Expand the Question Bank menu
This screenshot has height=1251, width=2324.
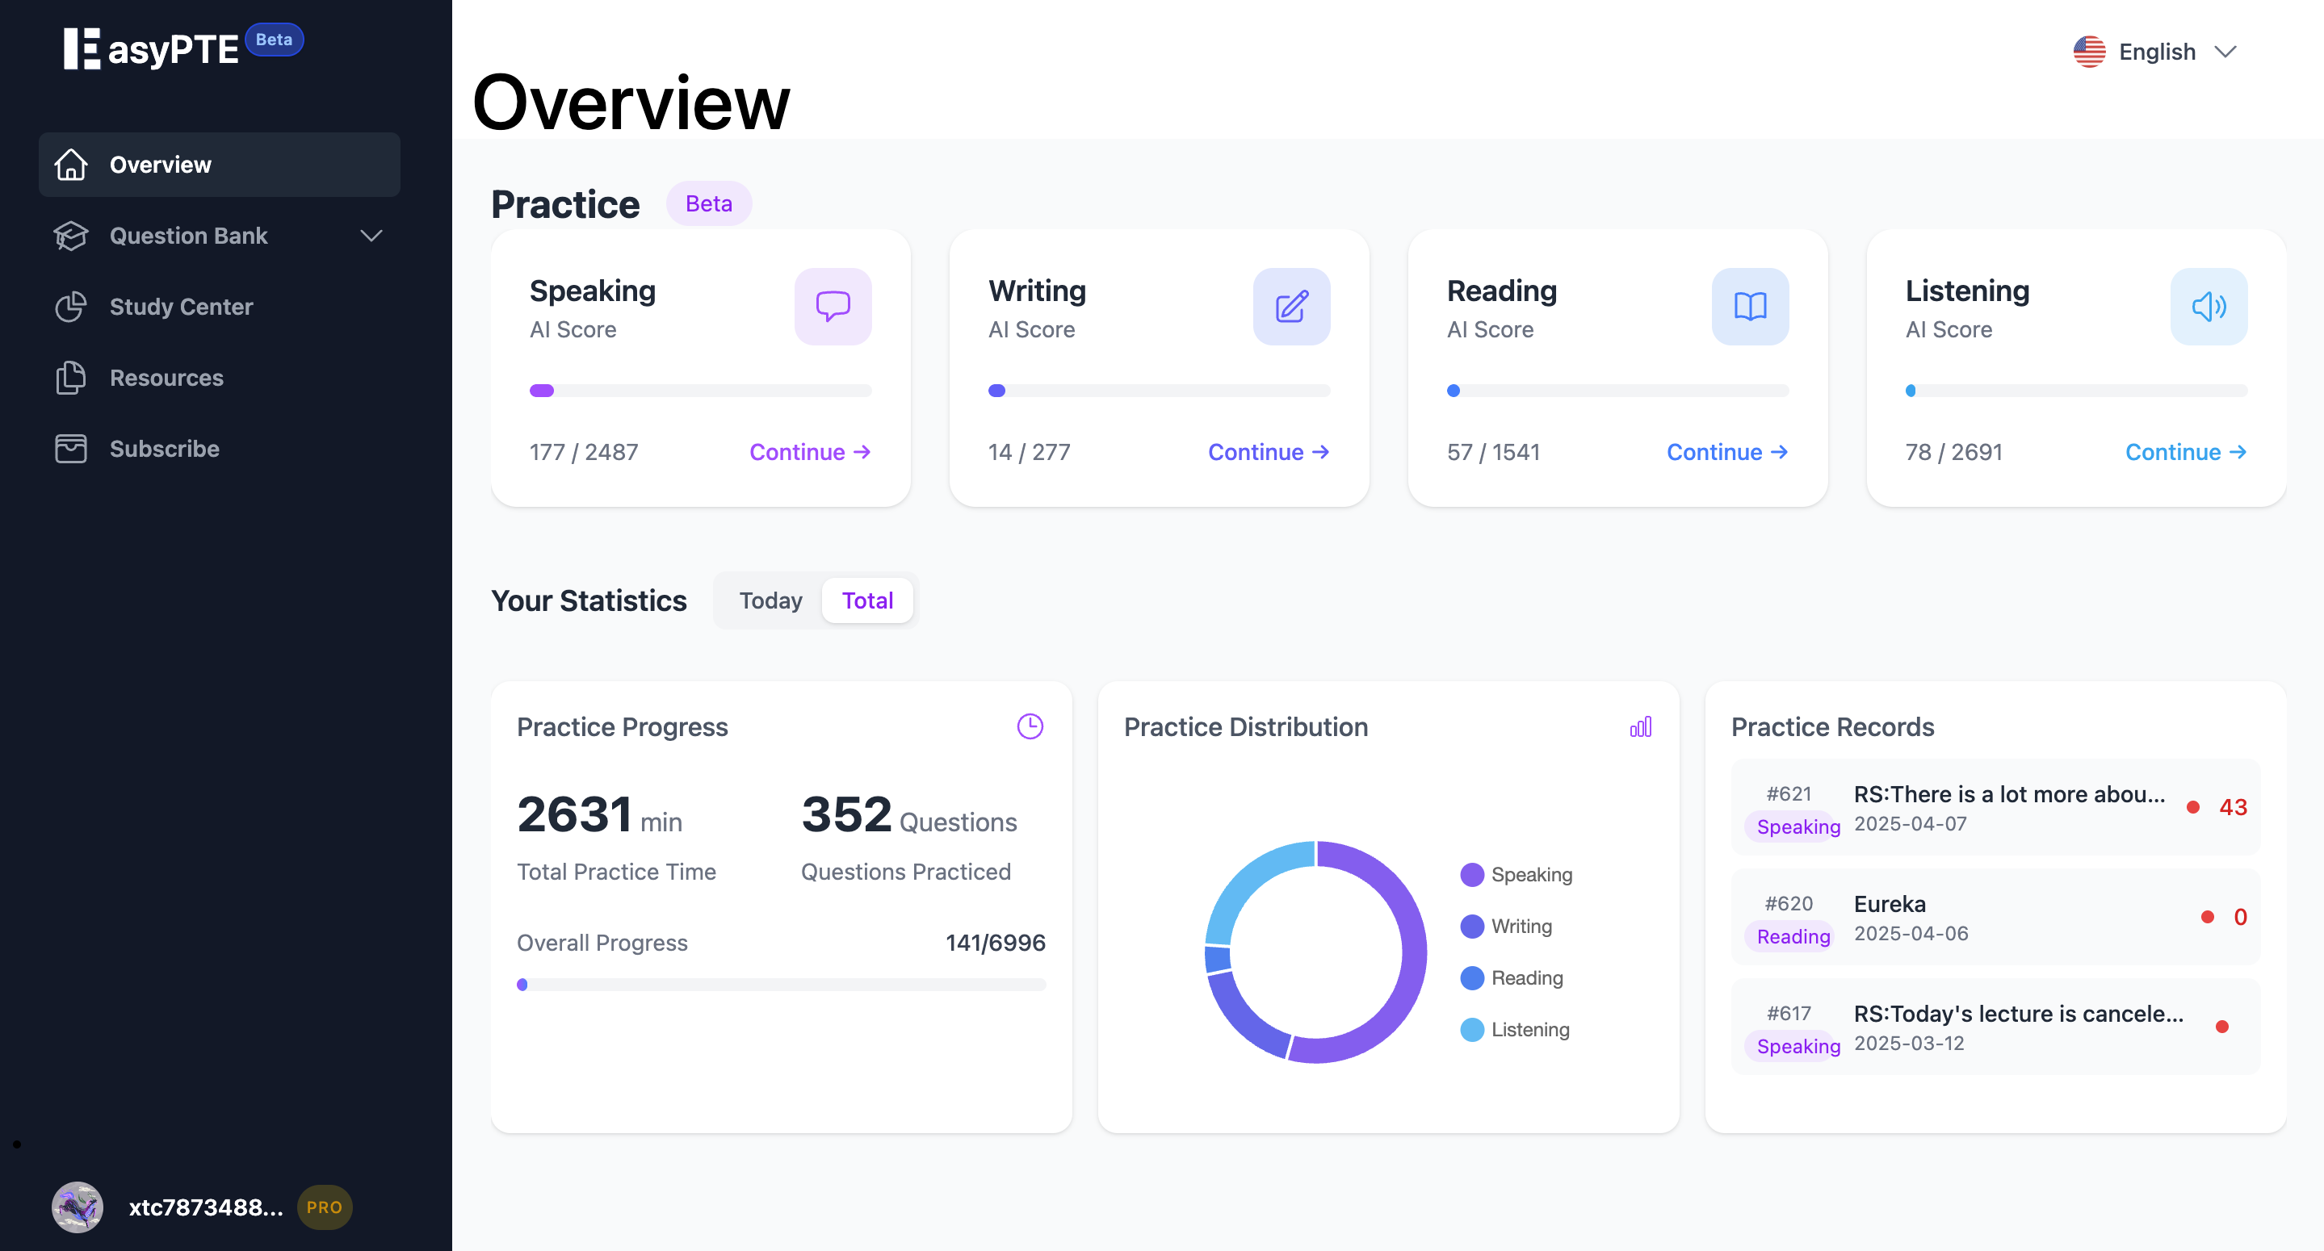click(x=189, y=236)
